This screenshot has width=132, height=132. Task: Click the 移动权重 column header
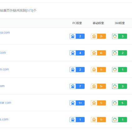[98, 23]
